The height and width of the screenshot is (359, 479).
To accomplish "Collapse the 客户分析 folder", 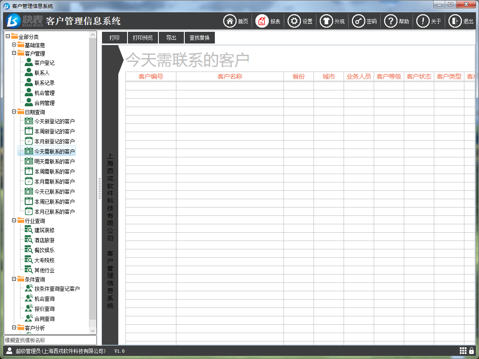I will (x=14, y=328).
